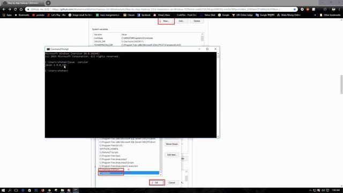Click the dark round extension icon beside the bookmark star
The width and height of the screenshot is (343, 193).
click(302, 10)
